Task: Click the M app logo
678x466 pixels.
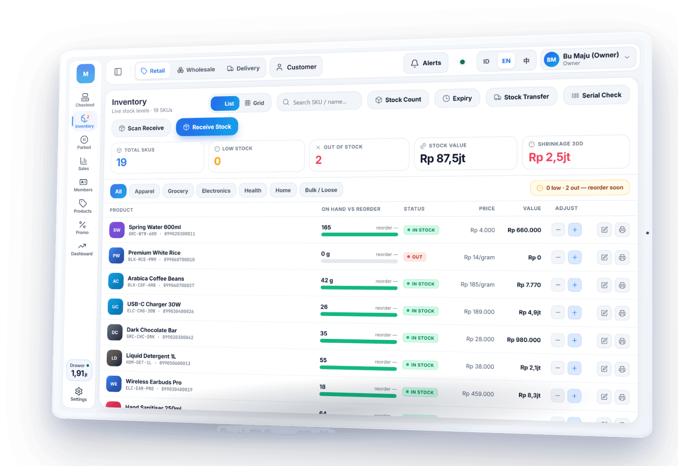Action: [86, 74]
